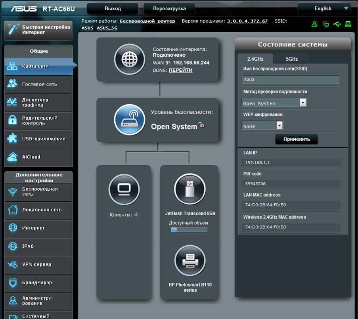The height and width of the screenshot is (319, 358).
Task: Click the WAN globe icon in sidebar
Action: tap(13, 227)
